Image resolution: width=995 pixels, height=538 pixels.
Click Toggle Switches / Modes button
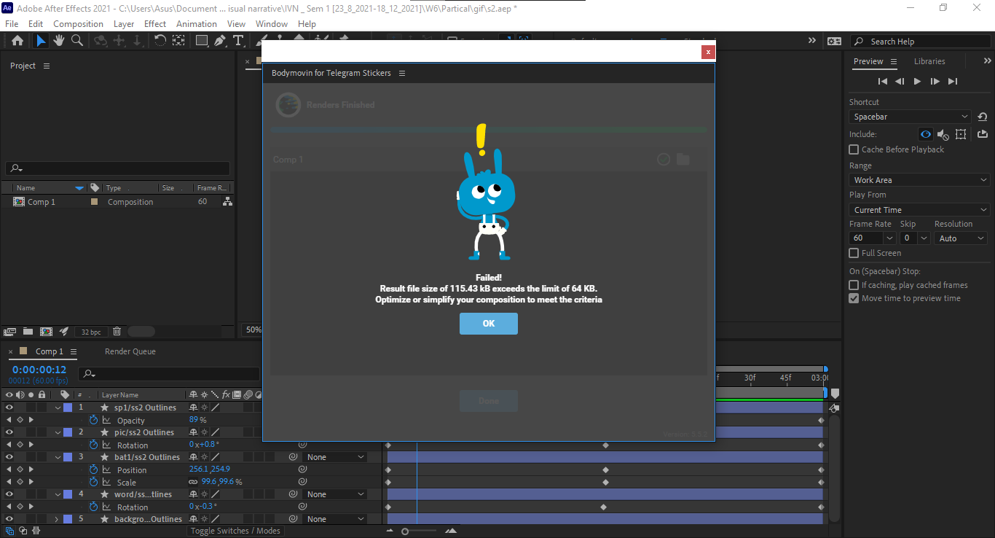[235, 531]
